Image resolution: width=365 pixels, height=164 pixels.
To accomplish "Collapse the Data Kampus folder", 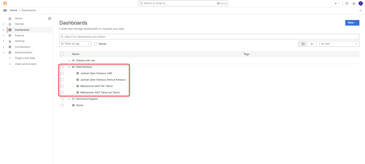I will [69, 67].
